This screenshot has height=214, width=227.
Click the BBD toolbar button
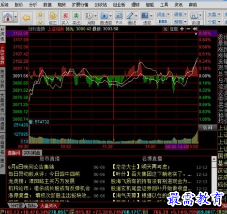tap(163, 21)
